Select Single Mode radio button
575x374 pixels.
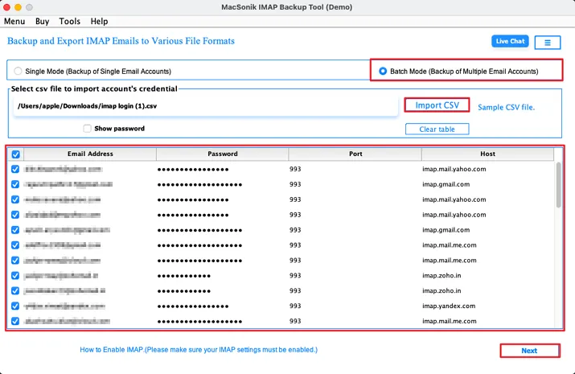[18, 71]
